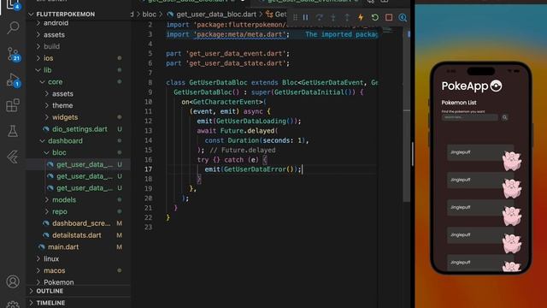This screenshot has height=308, width=547.
Task: Click 'Pokemon List' heading in simulator
Action: pos(459,103)
